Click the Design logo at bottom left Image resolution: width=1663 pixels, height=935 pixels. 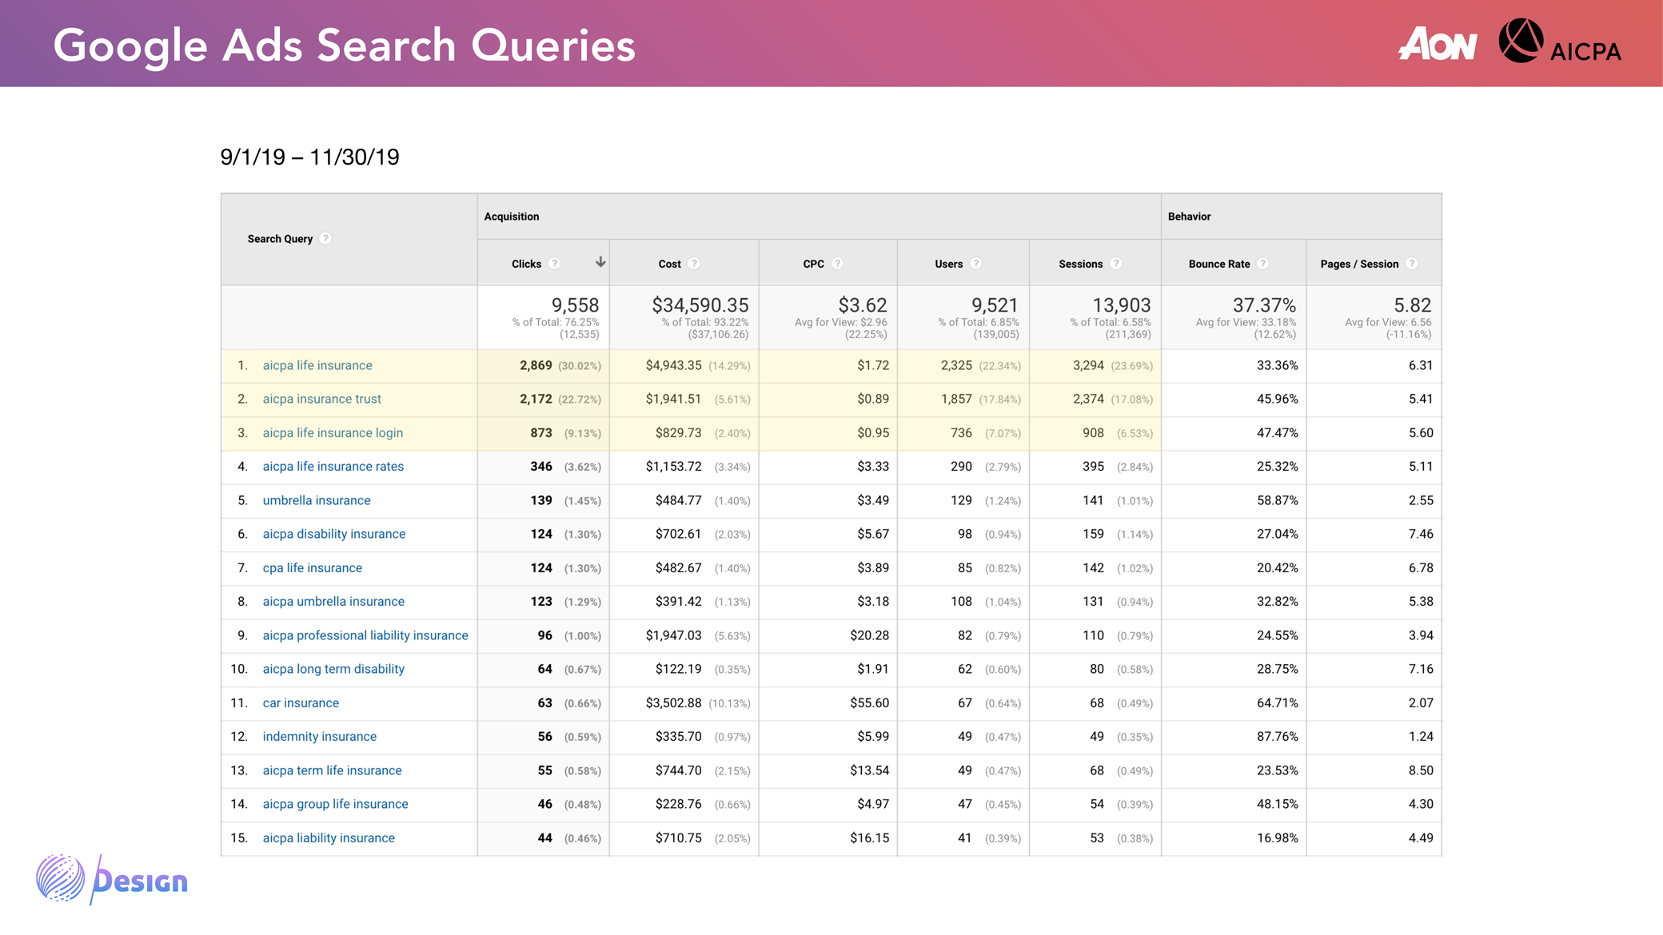point(112,879)
